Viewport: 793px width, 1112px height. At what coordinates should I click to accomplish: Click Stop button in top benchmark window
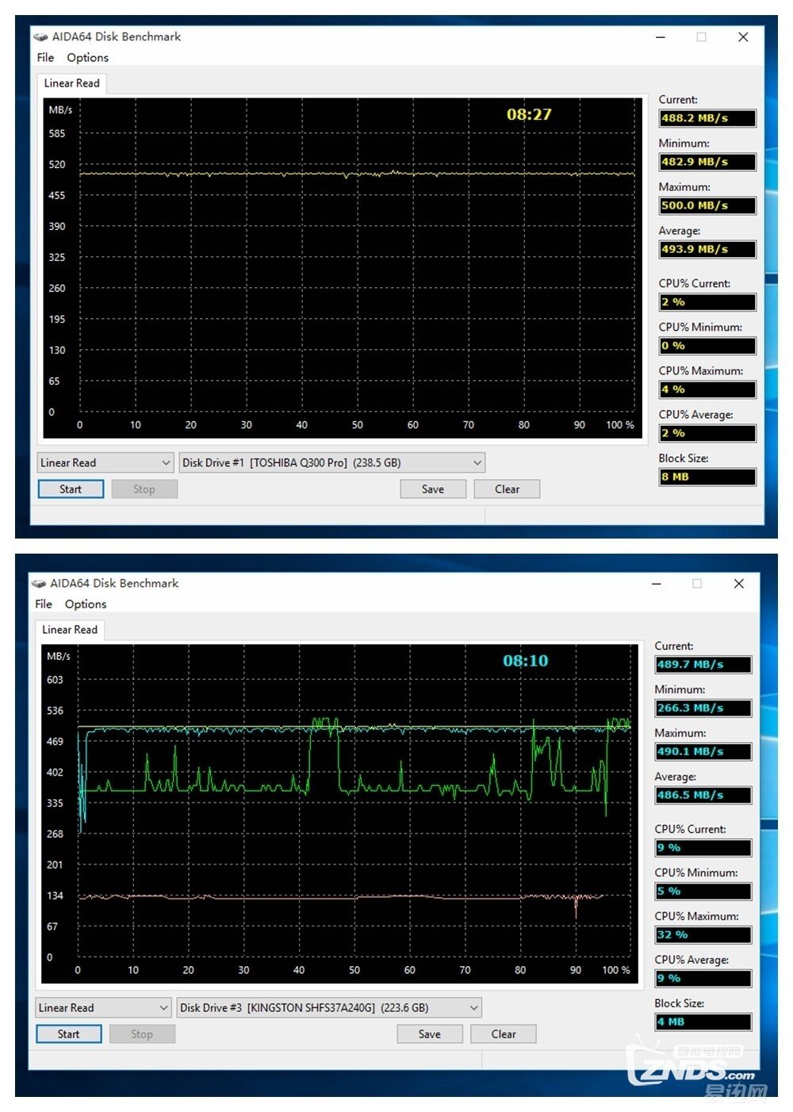[x=144, y=489]
